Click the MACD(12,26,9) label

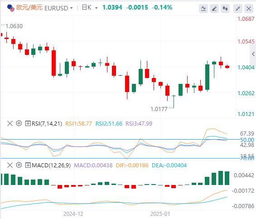51,165
